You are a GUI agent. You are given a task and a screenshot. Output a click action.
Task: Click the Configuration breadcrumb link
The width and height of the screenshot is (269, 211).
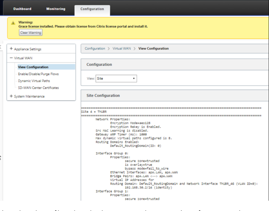tap(95, 49)
